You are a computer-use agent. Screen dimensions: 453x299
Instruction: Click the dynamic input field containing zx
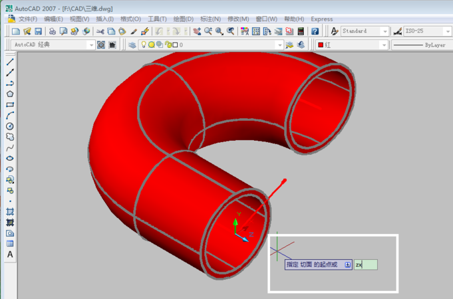(365, 264)
